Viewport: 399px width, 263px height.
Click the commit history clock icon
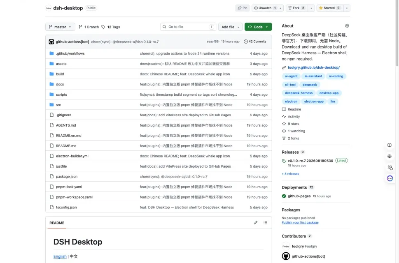245,42
